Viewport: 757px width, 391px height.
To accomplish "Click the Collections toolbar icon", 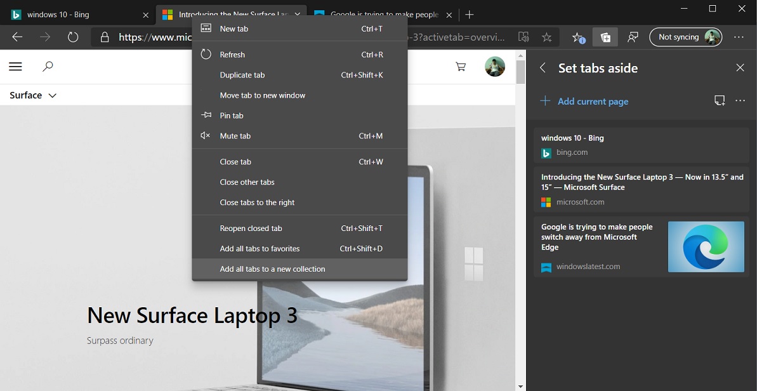I will (x=605, y=37).
